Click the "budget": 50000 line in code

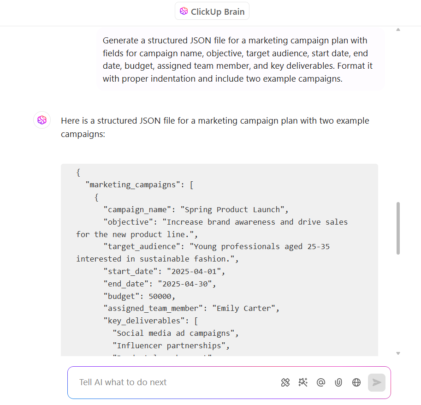tap(139, 296)
